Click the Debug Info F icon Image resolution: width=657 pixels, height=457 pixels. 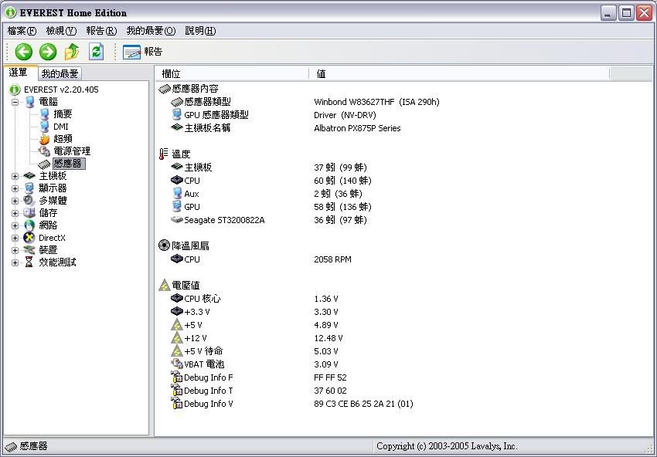coord(177,377)
